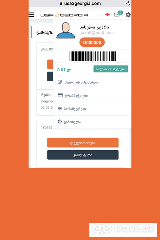The height and width of the screenshot is (240, 160).
Task: Click the user avatar picture
Action: click(66, 30)
